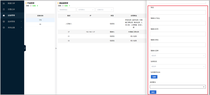Open the 告警记录 menu item
Viewport: 210px width, 95px height.
point(12,9)
